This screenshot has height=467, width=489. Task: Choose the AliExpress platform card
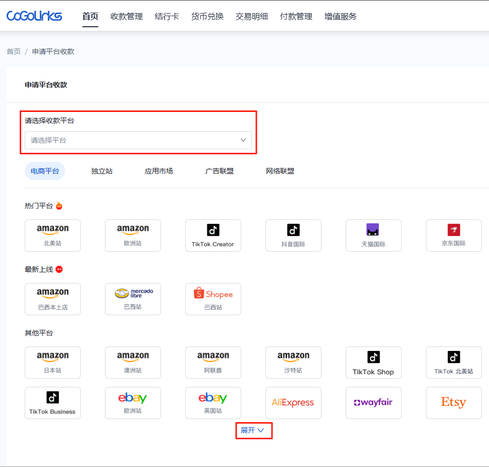pos(294,403)
